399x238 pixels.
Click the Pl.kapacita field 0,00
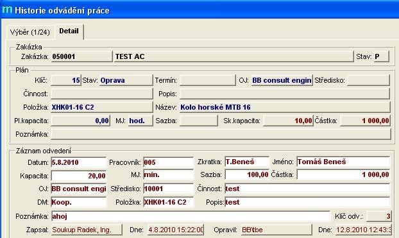[x=81, y=121]
